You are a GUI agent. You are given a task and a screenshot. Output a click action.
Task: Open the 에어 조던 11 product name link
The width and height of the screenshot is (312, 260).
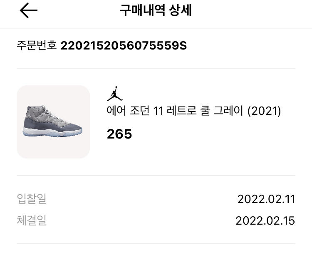pos(129,111)
